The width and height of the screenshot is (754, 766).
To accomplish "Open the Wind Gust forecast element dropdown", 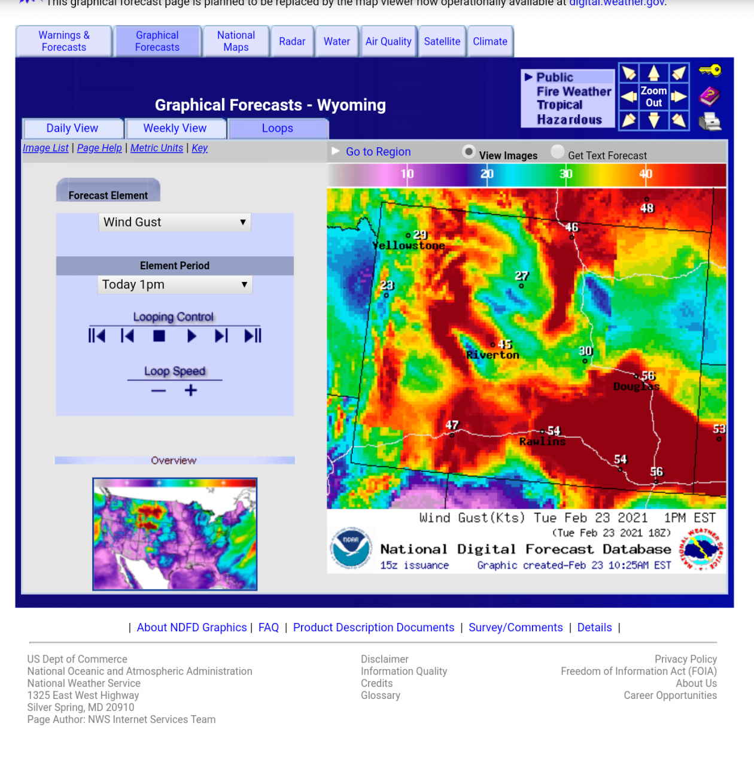I will coord(174,222).
